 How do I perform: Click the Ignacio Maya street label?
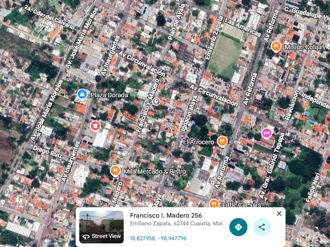coord(189,114)
